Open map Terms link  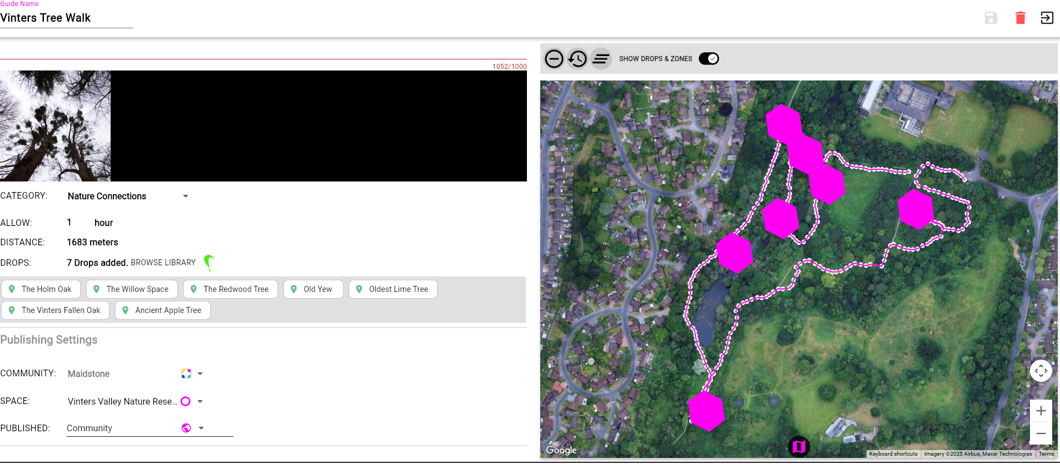click(x=1047, y=454)
